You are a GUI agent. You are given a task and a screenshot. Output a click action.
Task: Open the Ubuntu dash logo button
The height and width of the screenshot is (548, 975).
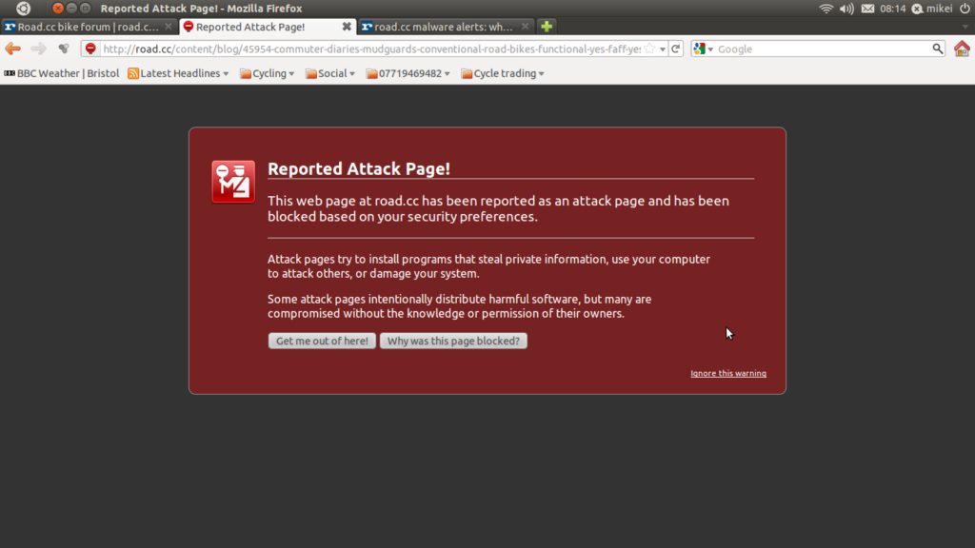tap(23, 8)
